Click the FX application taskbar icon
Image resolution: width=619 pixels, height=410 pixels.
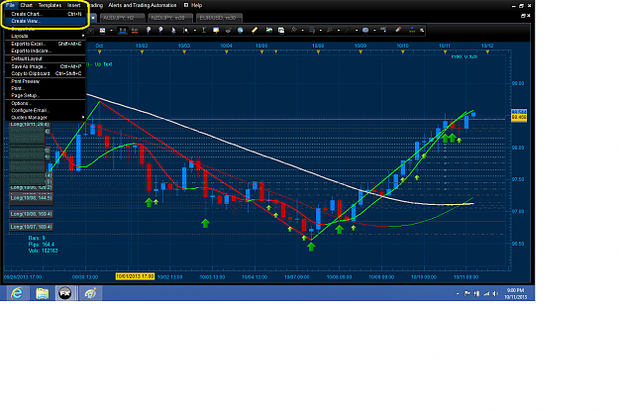(65, 293)
